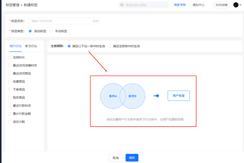Click the 生效规则 label
The image size is (244, 163).
coord(57,46)
